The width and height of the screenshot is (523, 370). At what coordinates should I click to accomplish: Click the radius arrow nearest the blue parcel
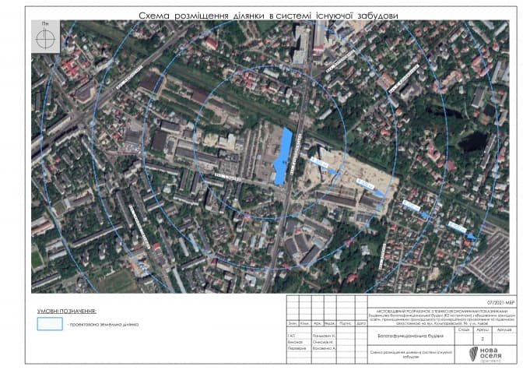(324, 166)
